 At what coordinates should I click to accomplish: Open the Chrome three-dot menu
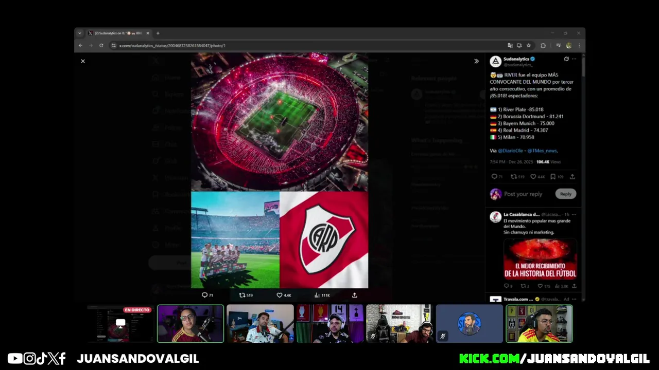tap(579, 45)
